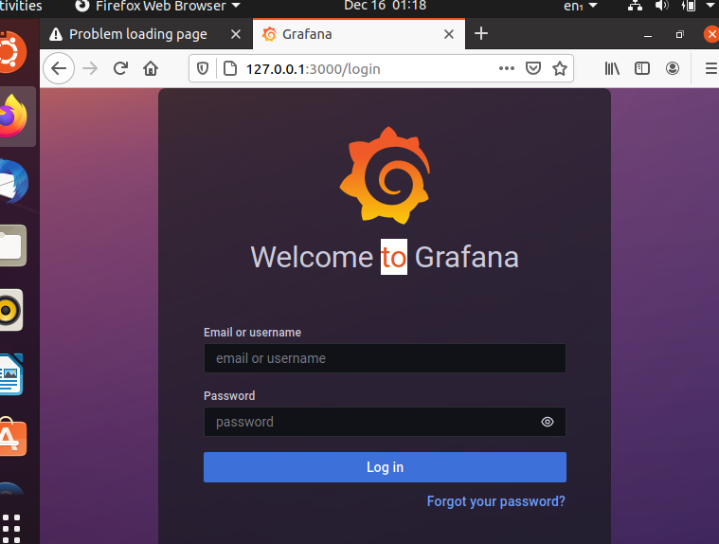Open the volume speaker indicator
Viewport: 719px width, 544px height.
(661, 6)
